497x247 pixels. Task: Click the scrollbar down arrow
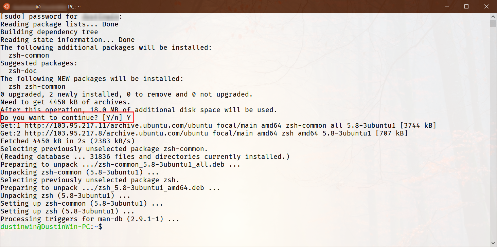point(493,242)
